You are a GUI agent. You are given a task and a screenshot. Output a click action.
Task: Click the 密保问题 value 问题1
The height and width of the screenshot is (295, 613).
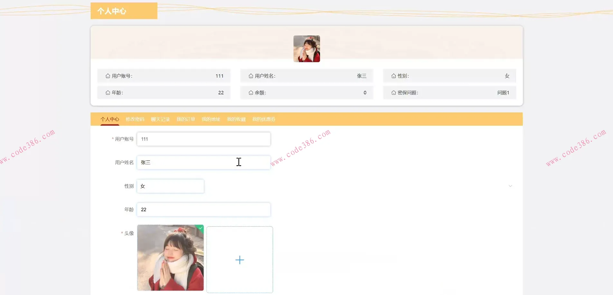(x=503, y=93)
